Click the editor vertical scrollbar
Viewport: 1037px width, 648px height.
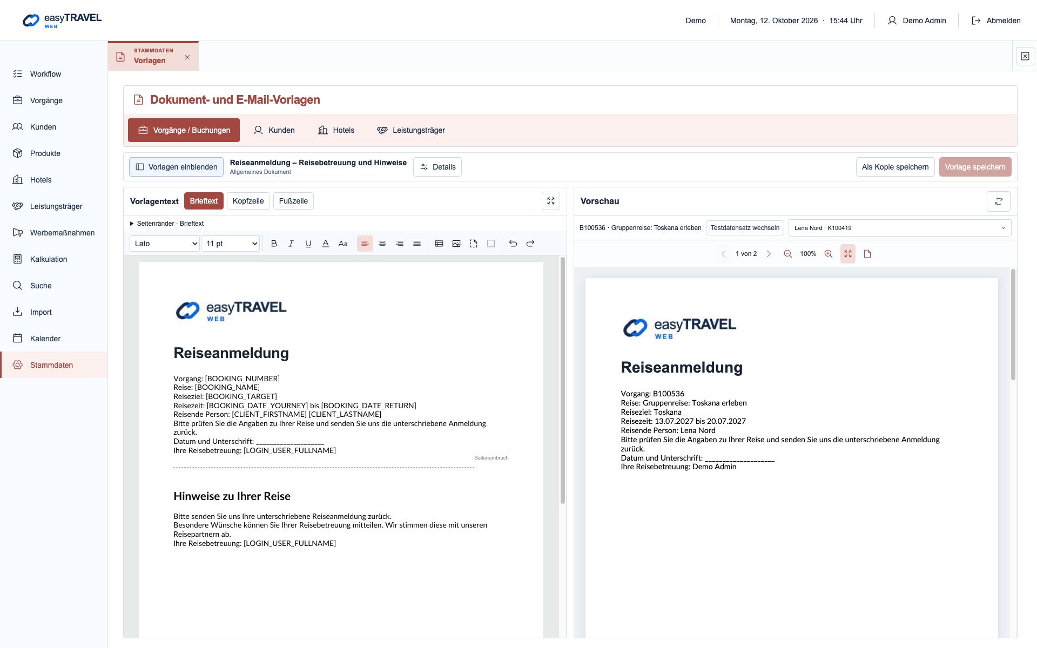tap(562, 381)
